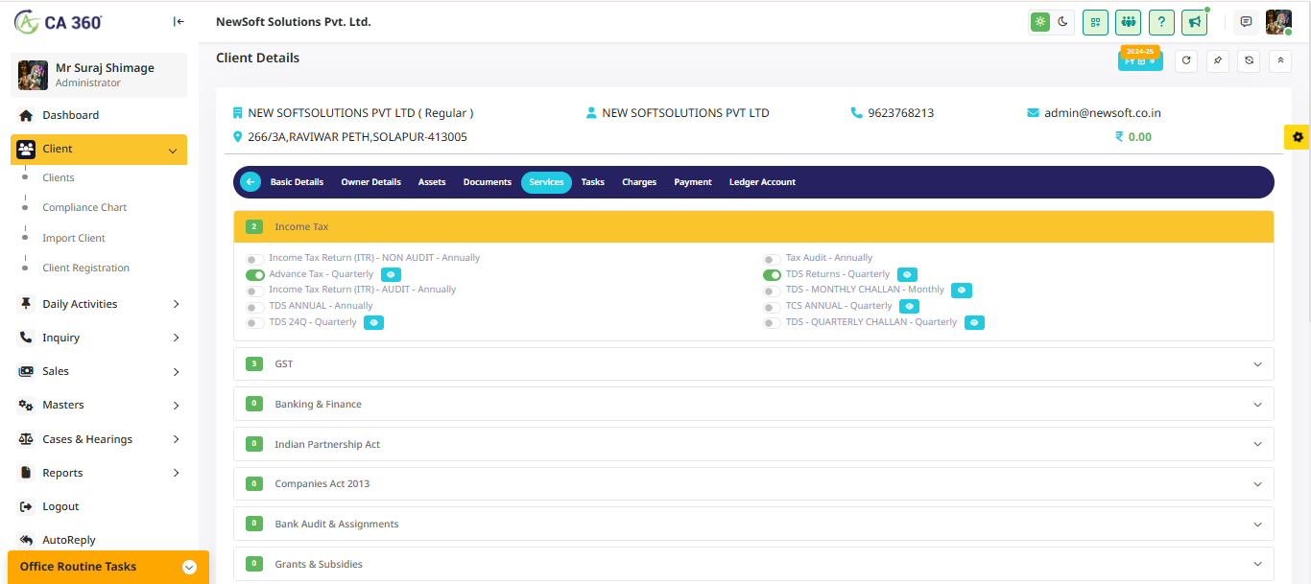
Task: Enable Income Tax Return NON AUDIT toggle
Action: (254, 259)
